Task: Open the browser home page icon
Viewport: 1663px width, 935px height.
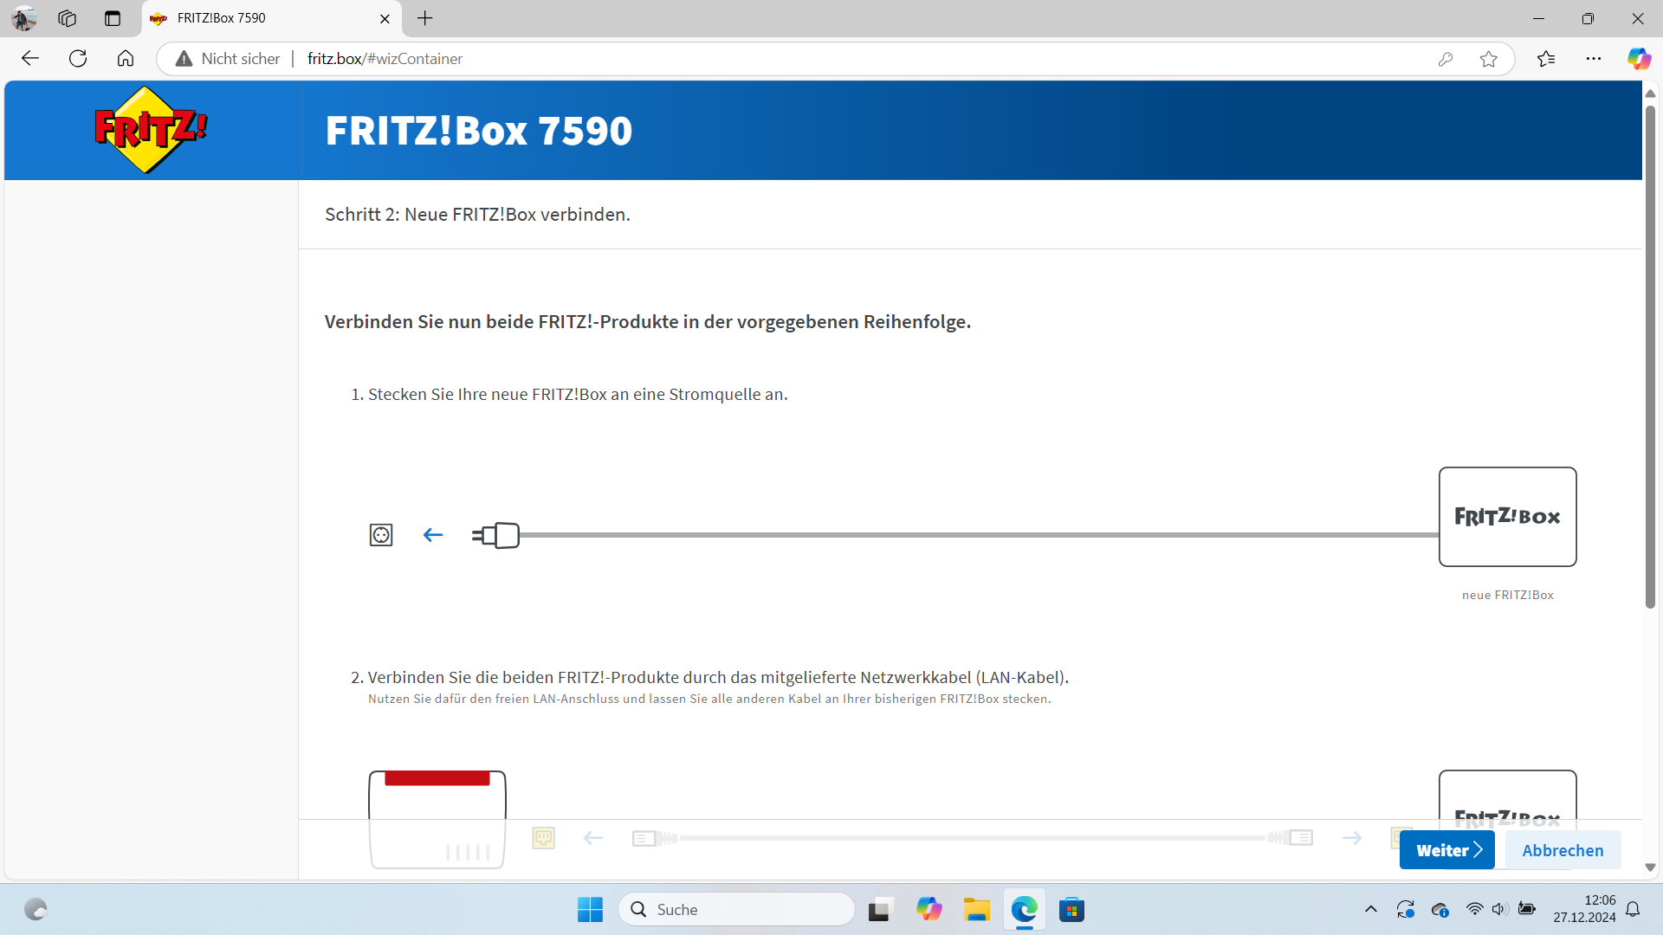Action: (x=126, y=59)
